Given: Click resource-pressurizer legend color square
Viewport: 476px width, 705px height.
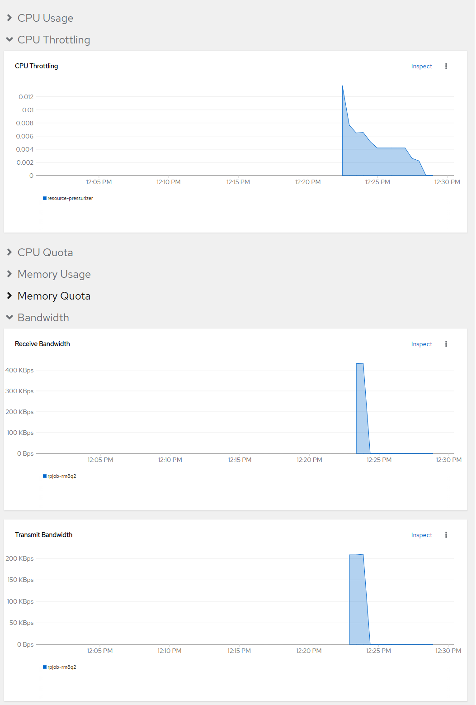Looking at the screenshot, I should 45,198.
